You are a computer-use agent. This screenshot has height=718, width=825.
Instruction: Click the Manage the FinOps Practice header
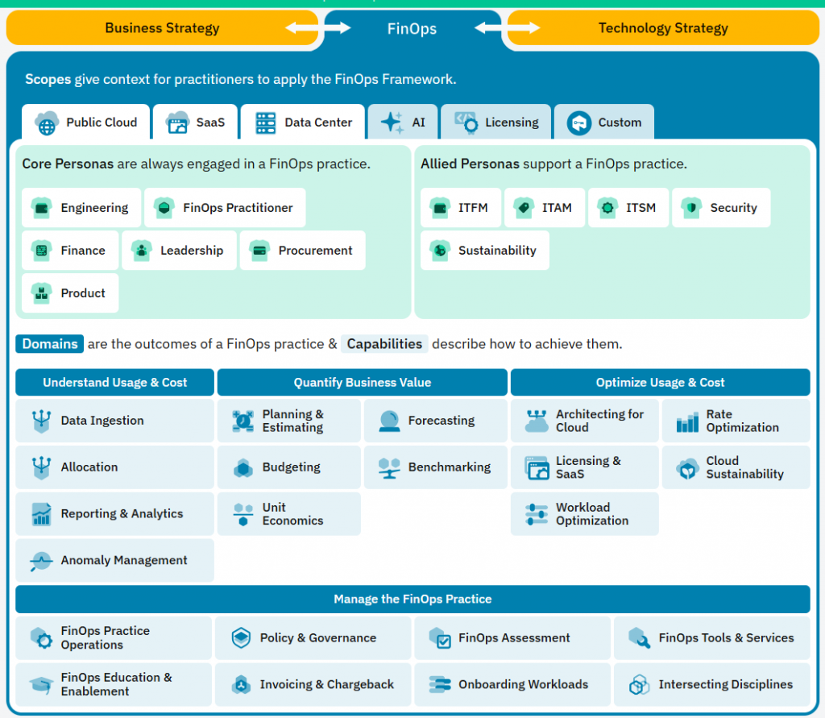click(x=412, y=600)
